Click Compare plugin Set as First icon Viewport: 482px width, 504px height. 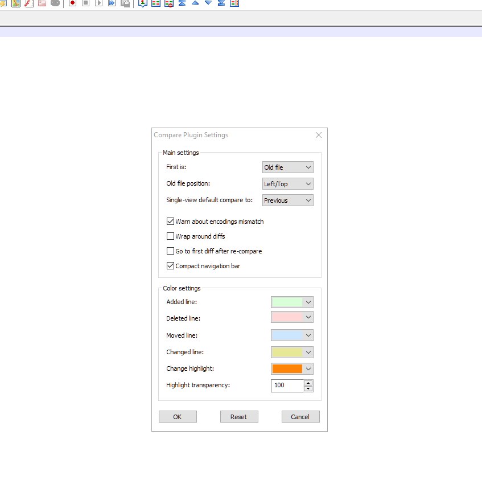pyautogui.click(x=143, y=3)
